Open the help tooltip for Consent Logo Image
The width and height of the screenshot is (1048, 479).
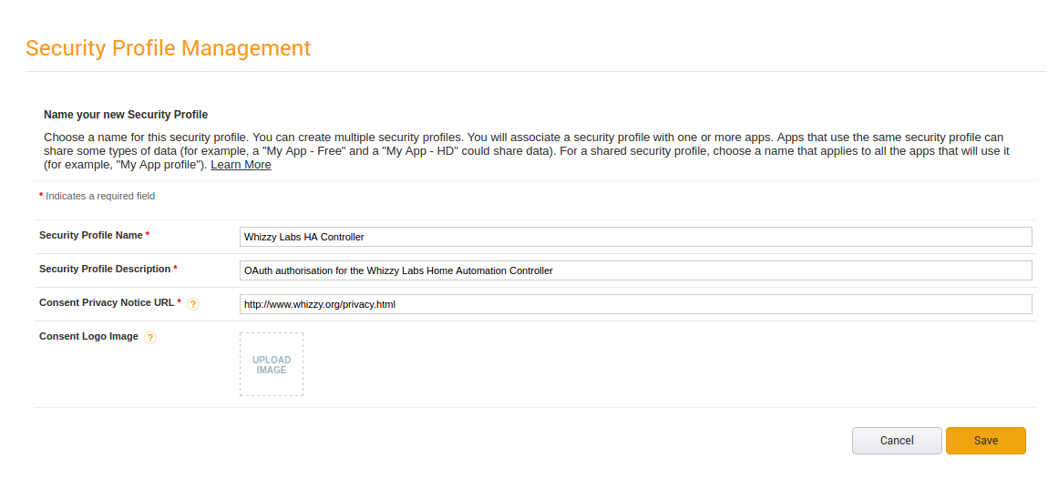click(x=151, y=337)
